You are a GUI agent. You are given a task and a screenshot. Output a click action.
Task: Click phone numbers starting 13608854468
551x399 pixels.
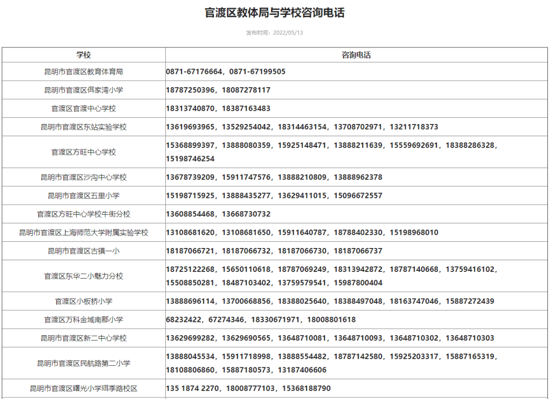[218, 214]
